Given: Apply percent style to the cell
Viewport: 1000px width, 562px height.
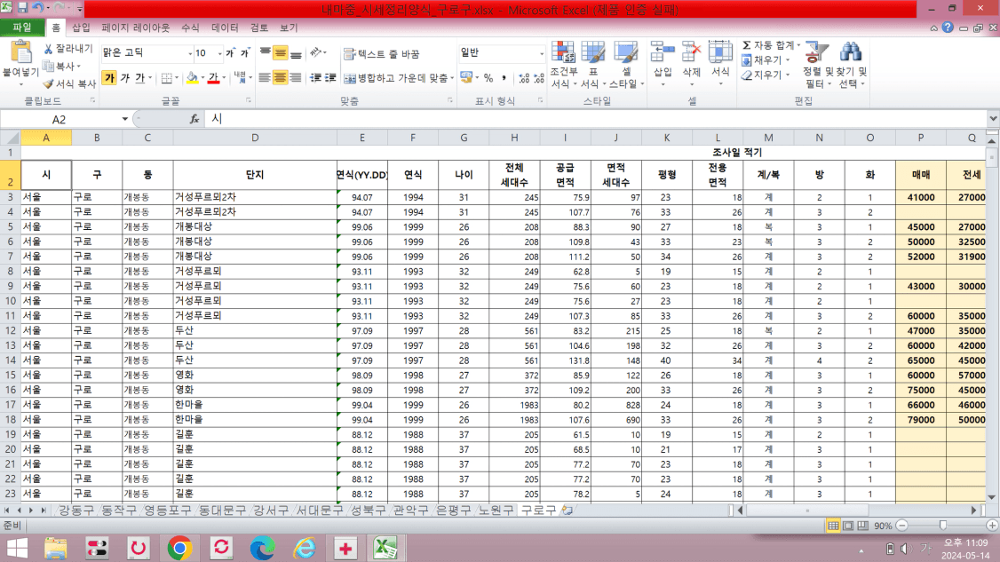Looking at the screenshot, I should (488, 78).
